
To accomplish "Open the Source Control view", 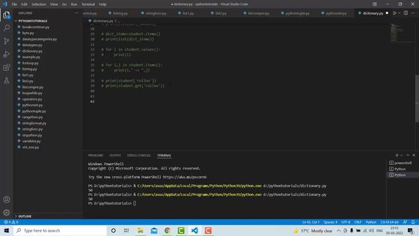I will point(7,41).
